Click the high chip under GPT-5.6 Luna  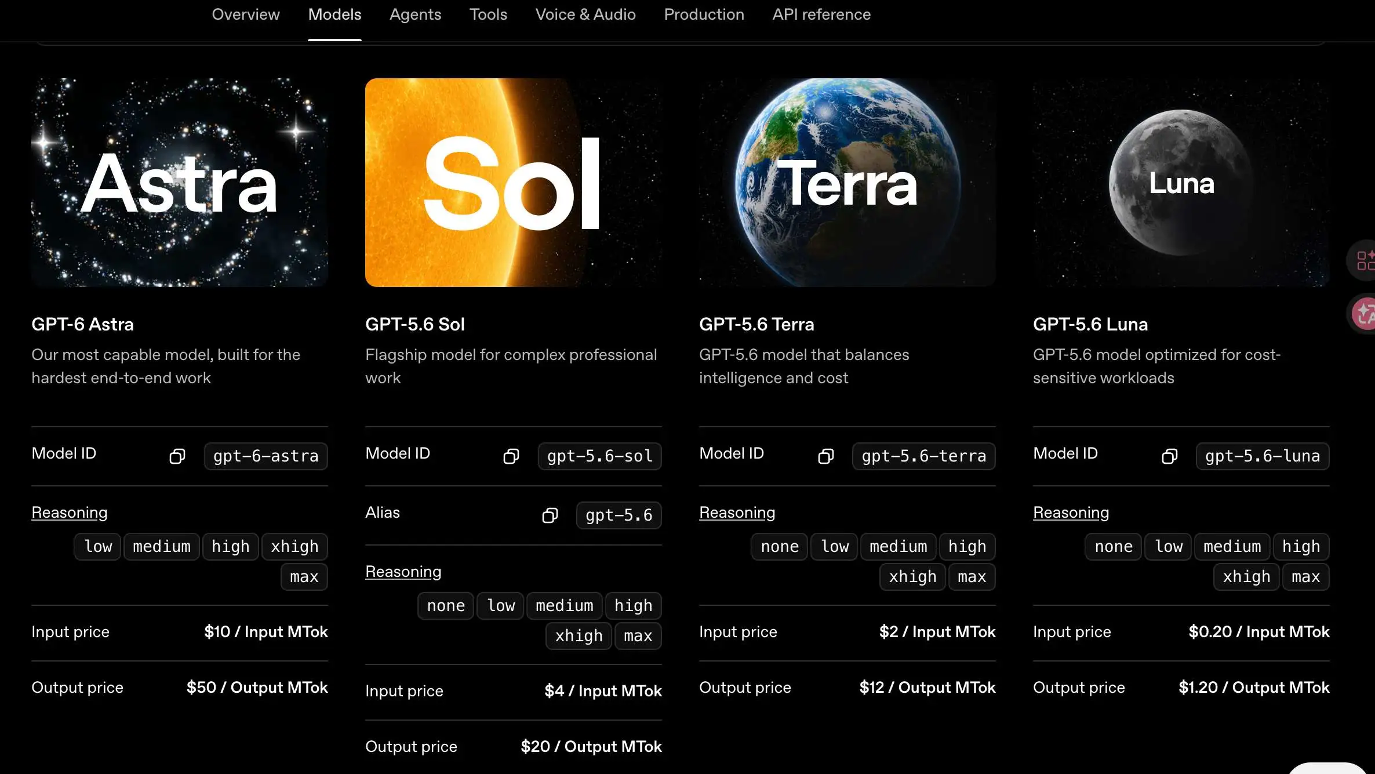1301,547
